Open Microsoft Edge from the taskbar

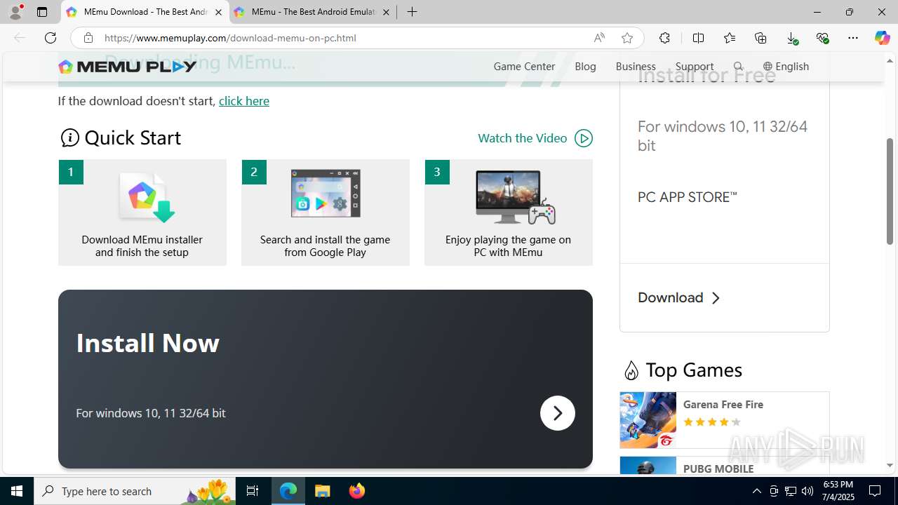[288, 491]
